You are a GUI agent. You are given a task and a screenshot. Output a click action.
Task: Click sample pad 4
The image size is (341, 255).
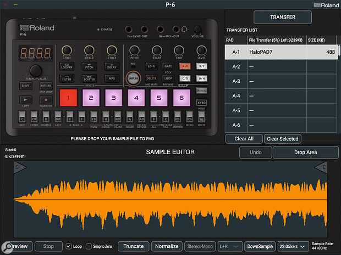(136, 98)
